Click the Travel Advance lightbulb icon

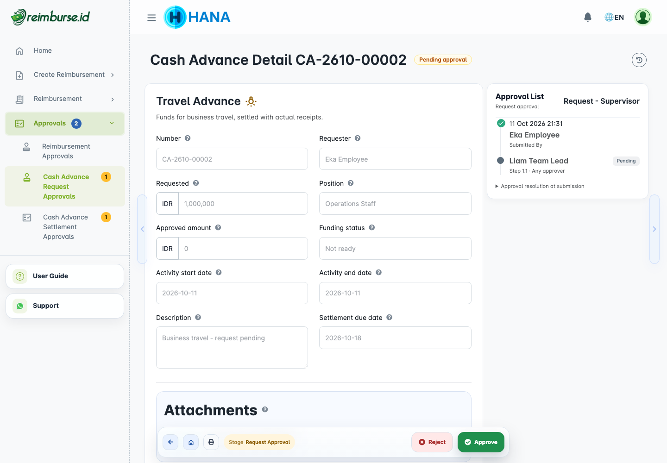tap(251, 101)
